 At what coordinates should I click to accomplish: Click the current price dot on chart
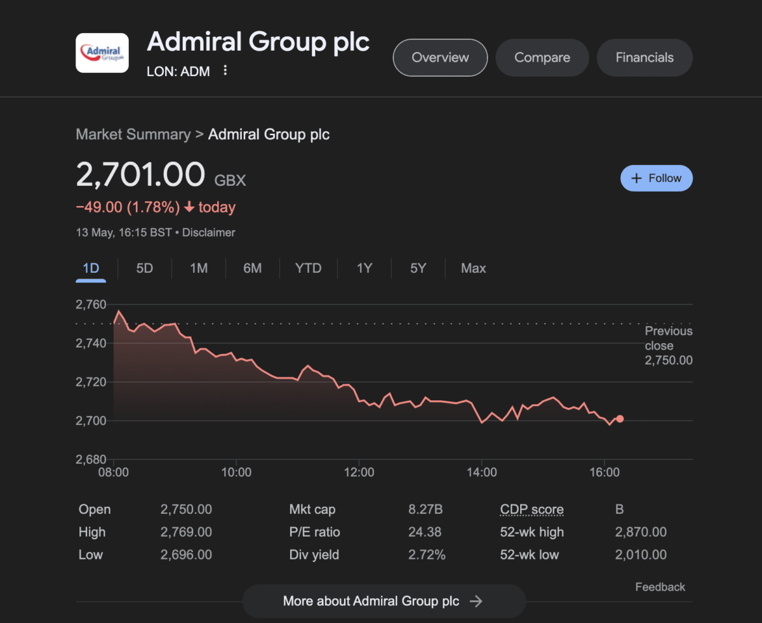point(620,419)
